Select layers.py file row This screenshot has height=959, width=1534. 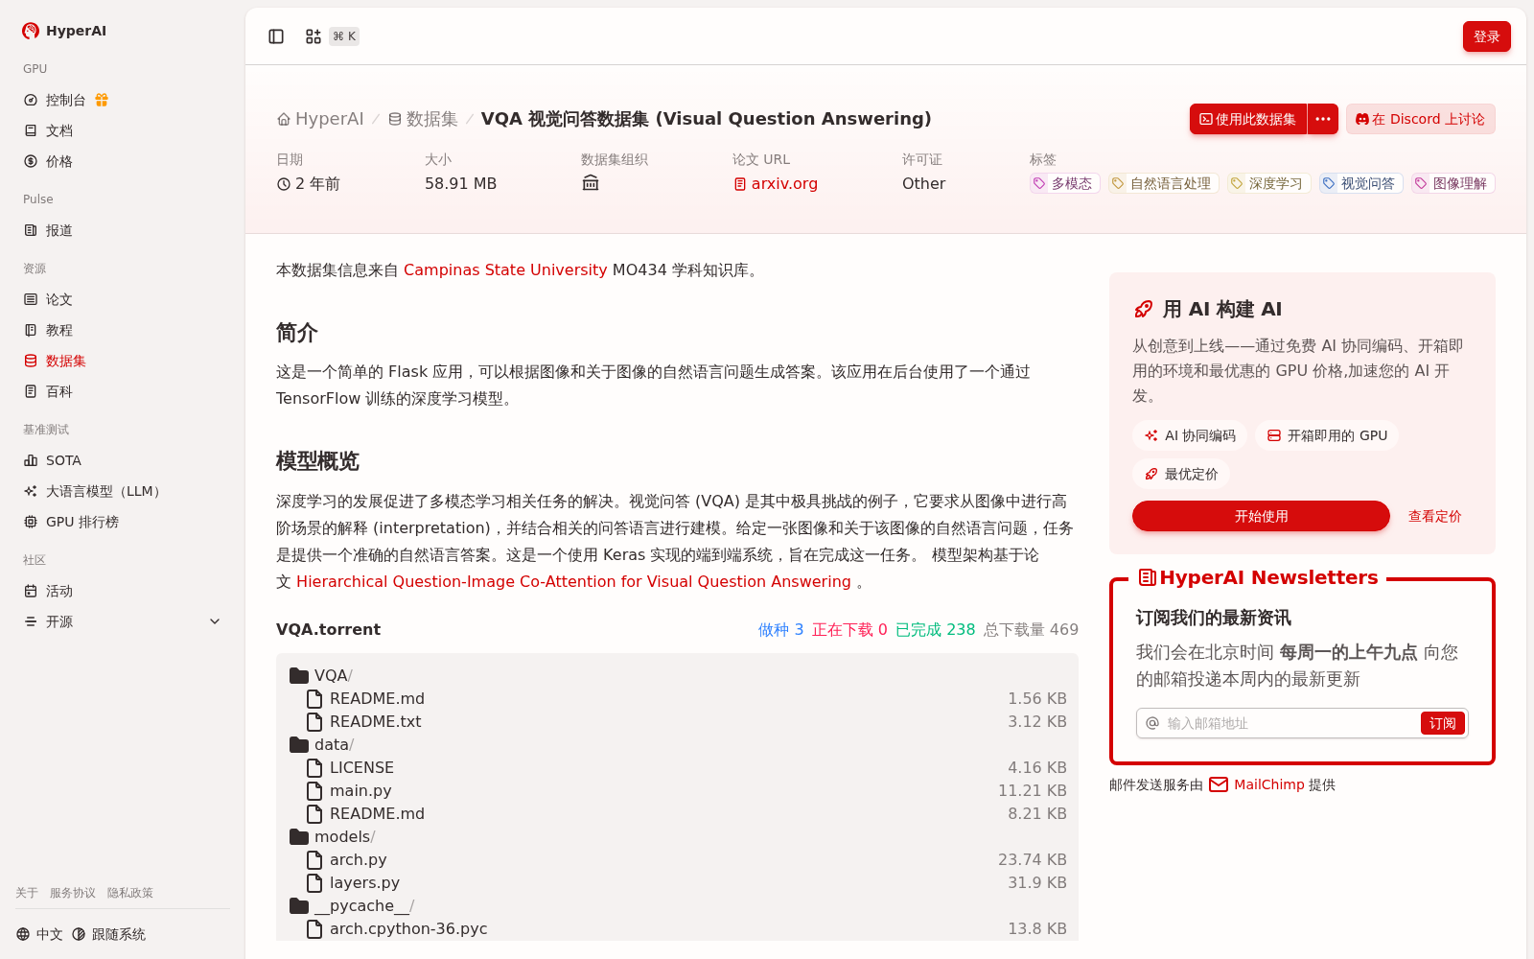click(677, 882)
